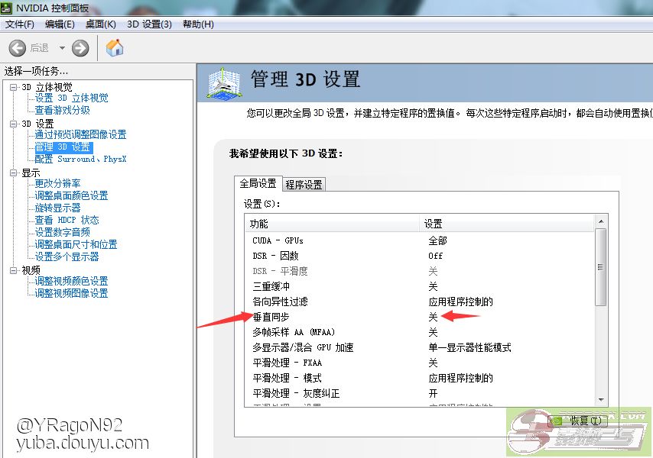
Task: Open the 帮助(H) menu
Action: click(x=198, y=24)
